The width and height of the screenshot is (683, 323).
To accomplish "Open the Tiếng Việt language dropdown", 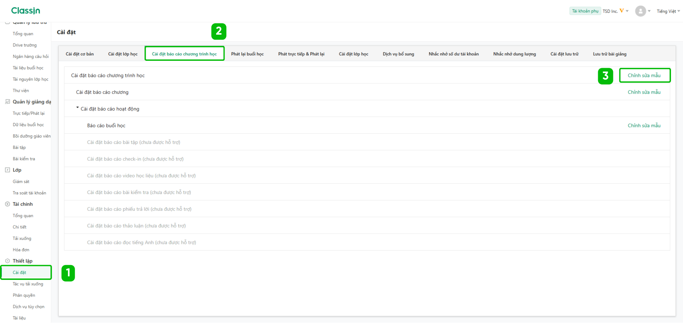I will (668, 11).
